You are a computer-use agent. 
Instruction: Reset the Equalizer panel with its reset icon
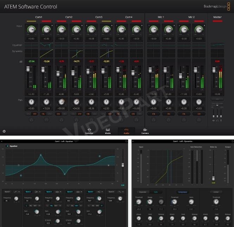126,141
